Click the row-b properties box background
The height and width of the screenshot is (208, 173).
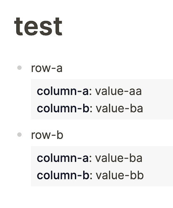102,166
